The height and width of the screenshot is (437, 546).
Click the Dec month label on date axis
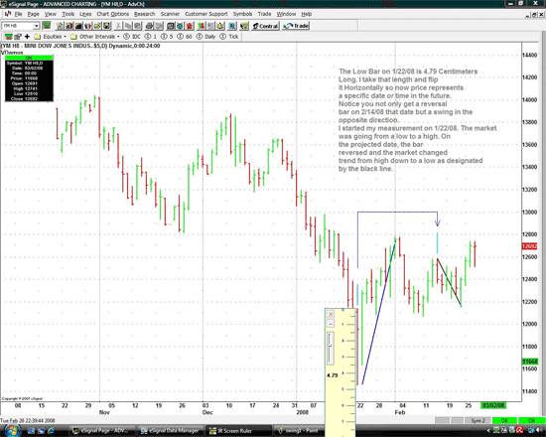pos(207,412)
